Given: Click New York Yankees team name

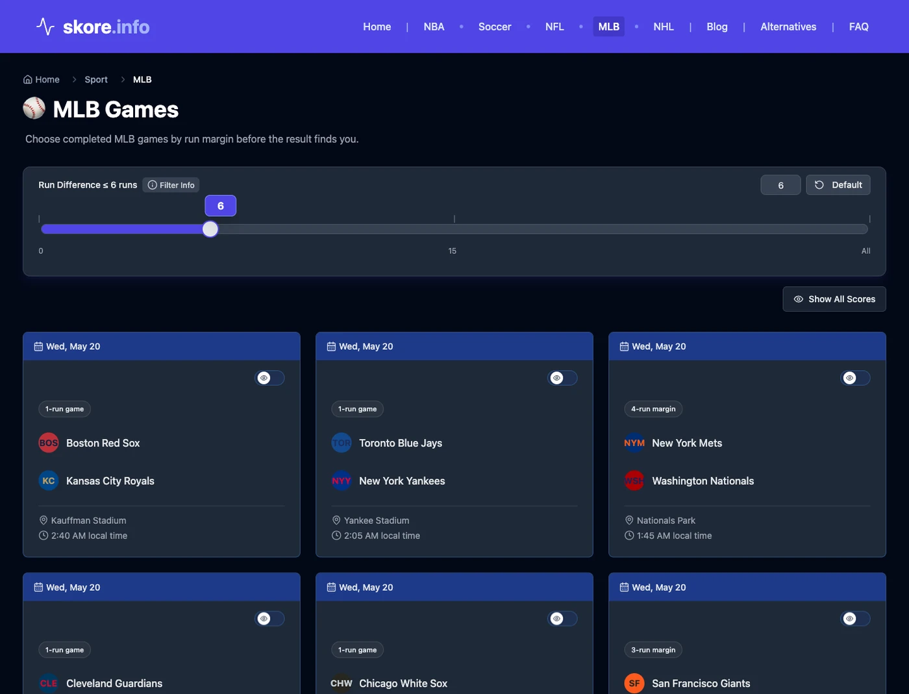Looking at the screenshot, I should click(402, 481).
